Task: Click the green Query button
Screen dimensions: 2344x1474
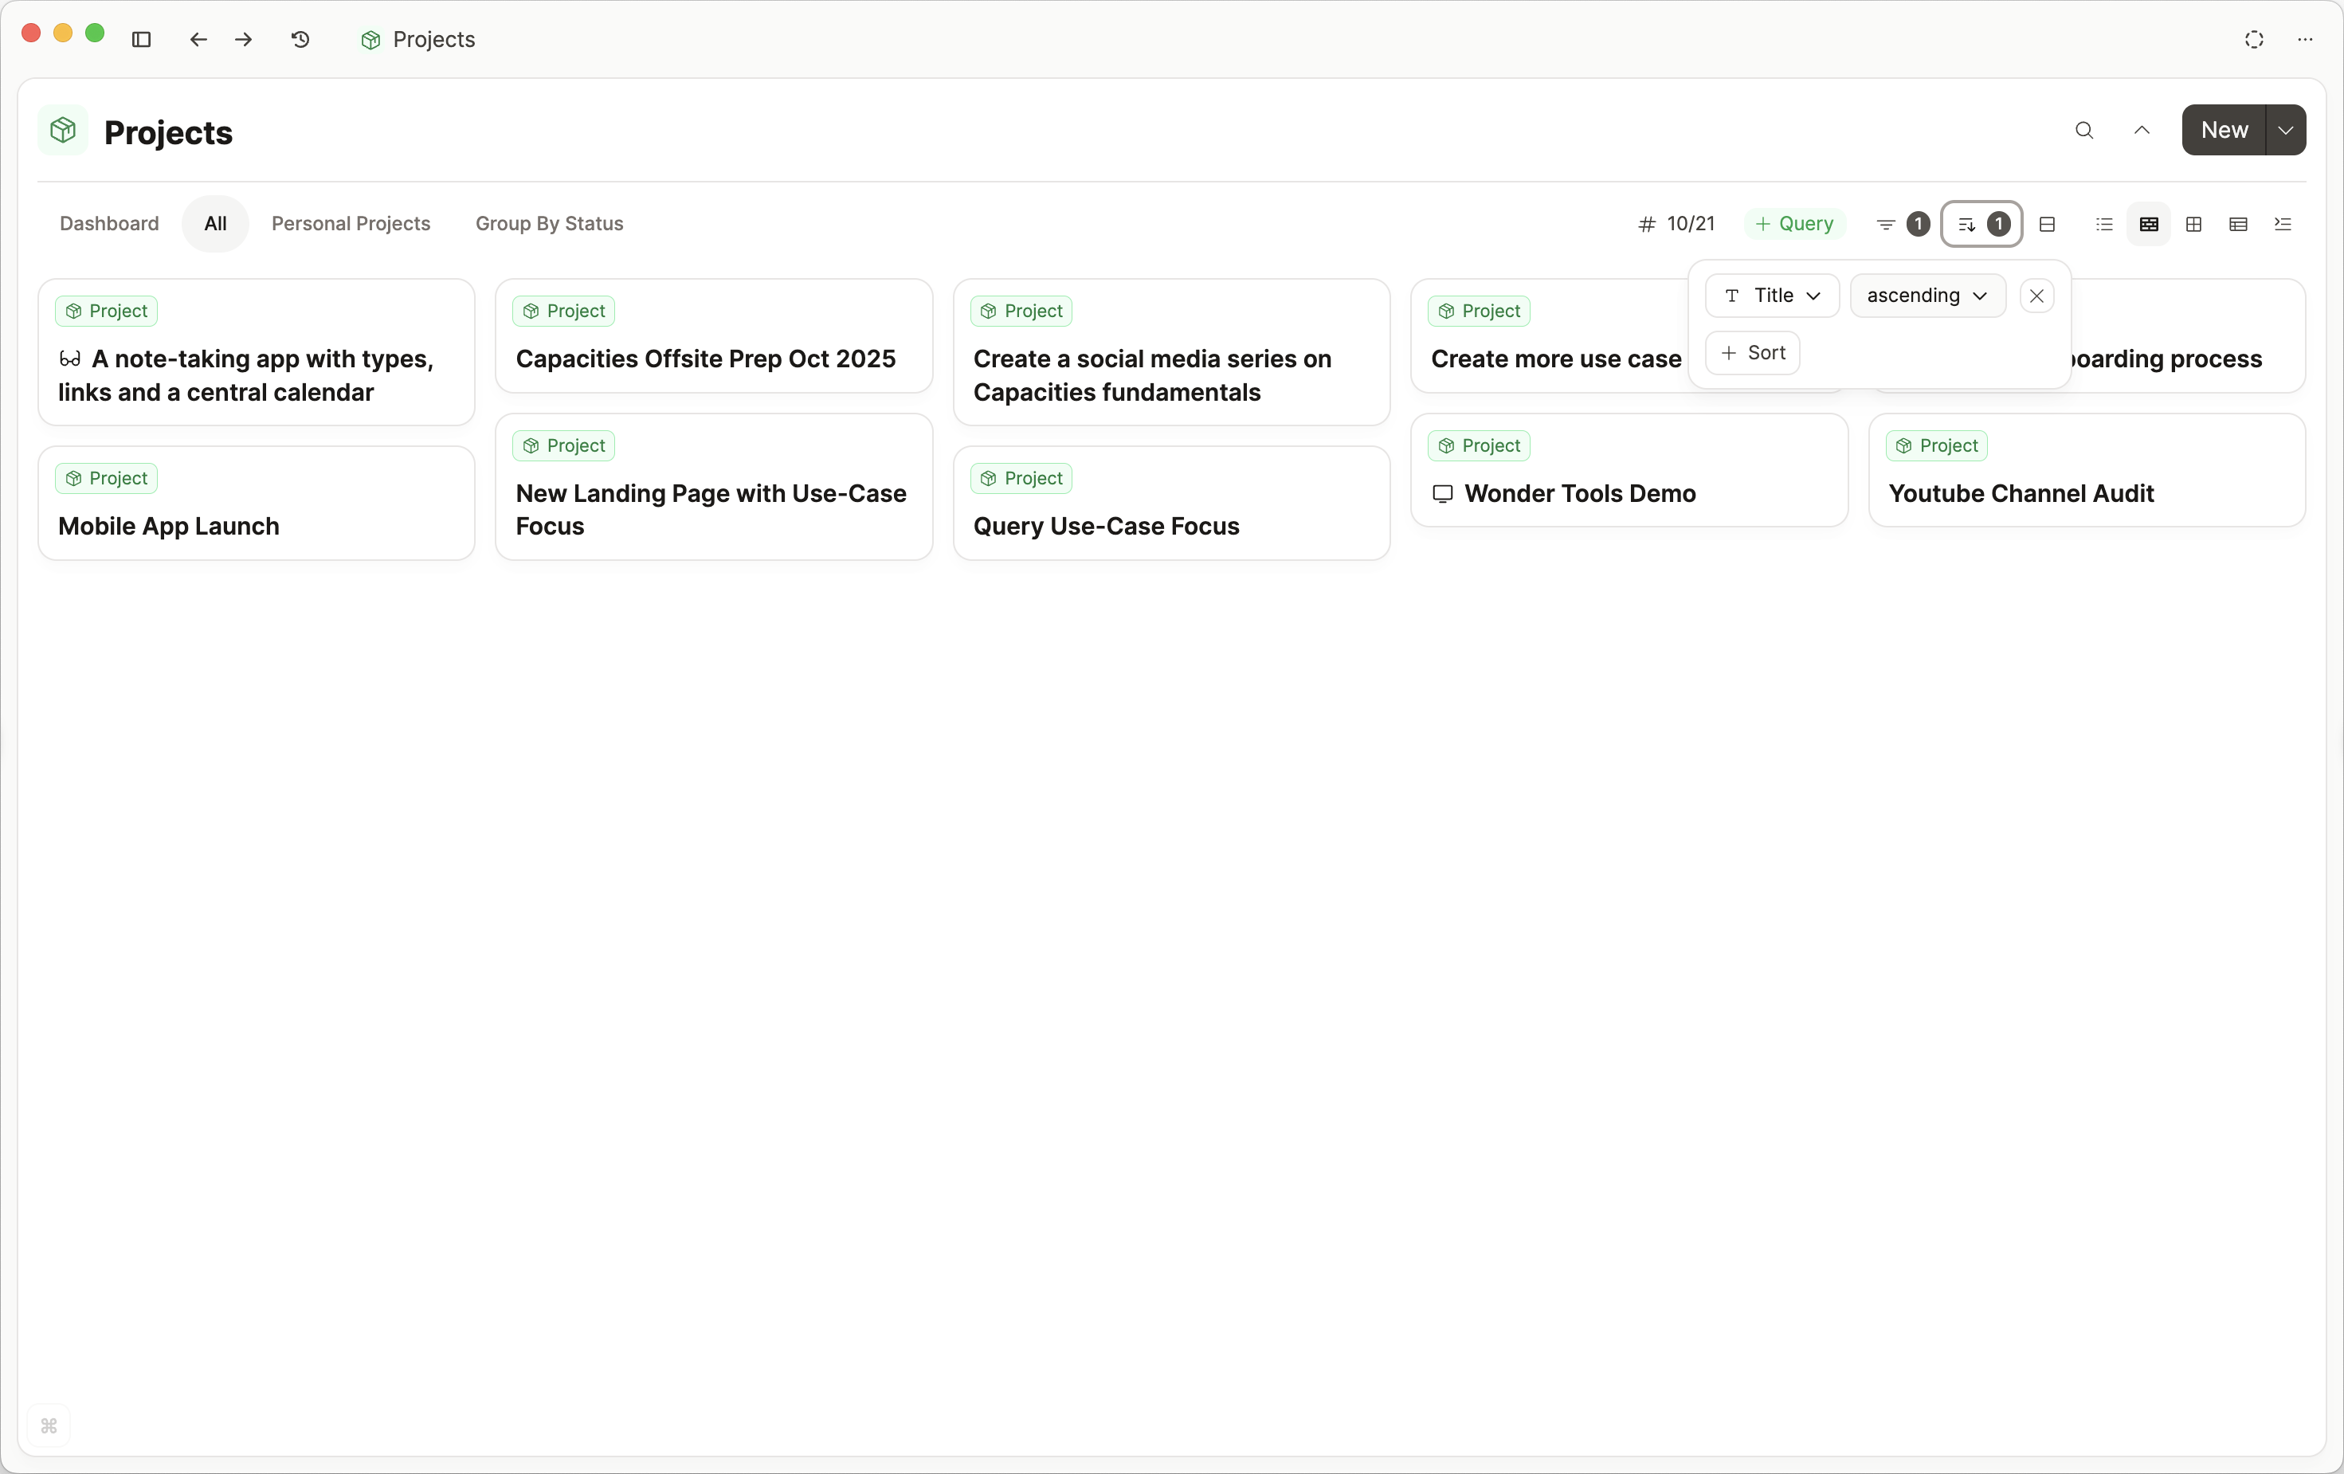Action: 1794,224
